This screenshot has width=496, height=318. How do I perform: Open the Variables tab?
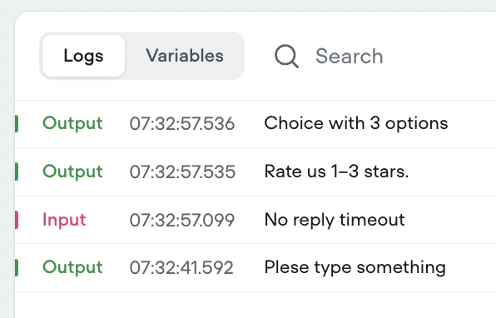tap(185, 56)
